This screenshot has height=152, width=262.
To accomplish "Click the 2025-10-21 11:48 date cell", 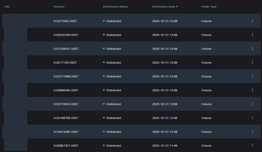I will 165,146.
